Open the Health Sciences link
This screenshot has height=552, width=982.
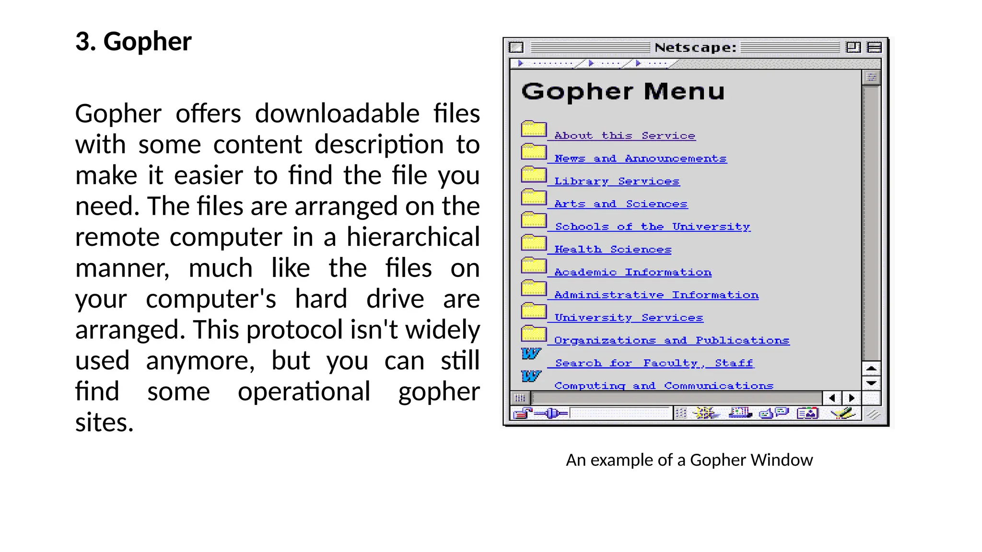[x=613, y=250]
